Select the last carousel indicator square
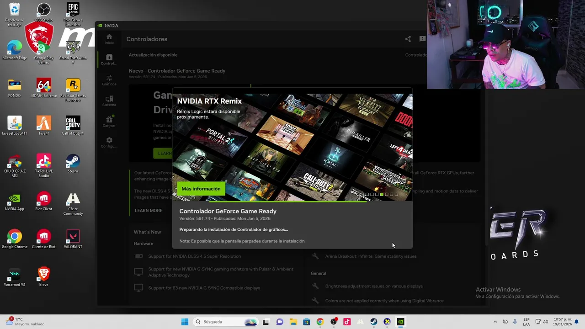Screen dimensions: 585x329 [396, 195]
